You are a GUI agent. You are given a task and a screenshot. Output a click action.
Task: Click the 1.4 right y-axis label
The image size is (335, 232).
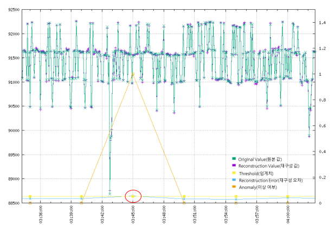pos(322,23)
